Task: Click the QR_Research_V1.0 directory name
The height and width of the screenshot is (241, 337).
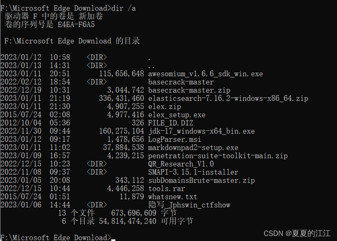Action: point(181,164)
